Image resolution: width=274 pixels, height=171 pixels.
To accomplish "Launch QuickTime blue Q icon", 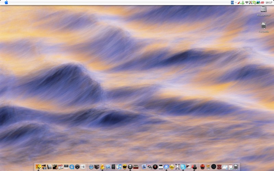I will pyautogui.click(x=72, y=167).
